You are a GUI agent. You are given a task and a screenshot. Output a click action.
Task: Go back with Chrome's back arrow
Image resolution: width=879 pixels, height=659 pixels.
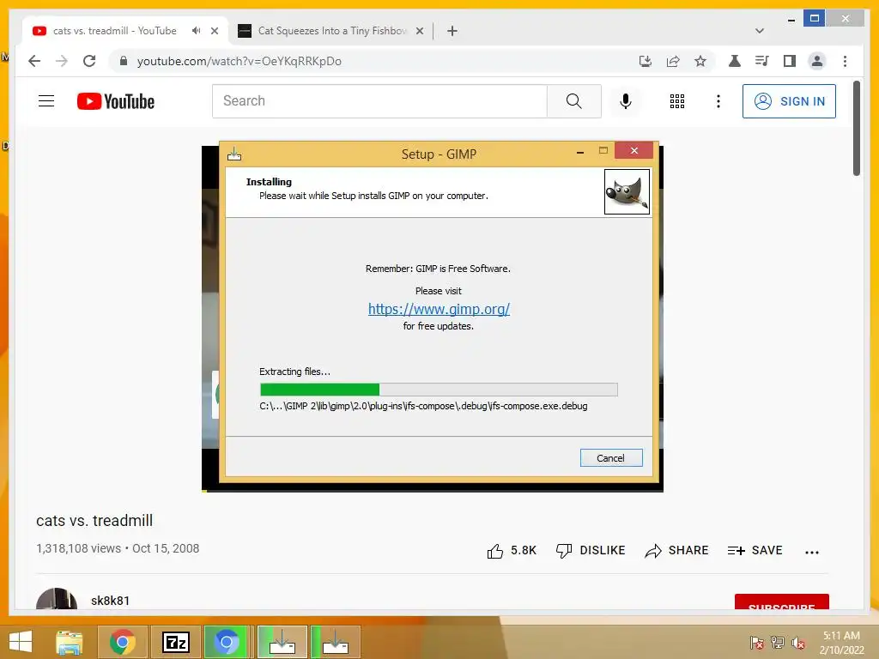(34, 61)
